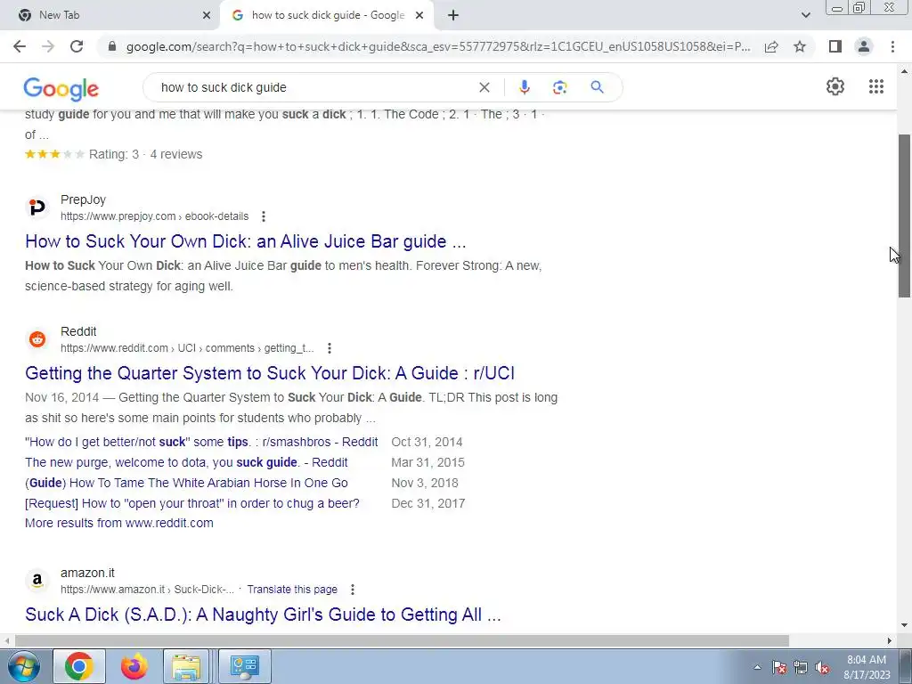Click the horizontal scrollbar left arrow

click(6, 640)
